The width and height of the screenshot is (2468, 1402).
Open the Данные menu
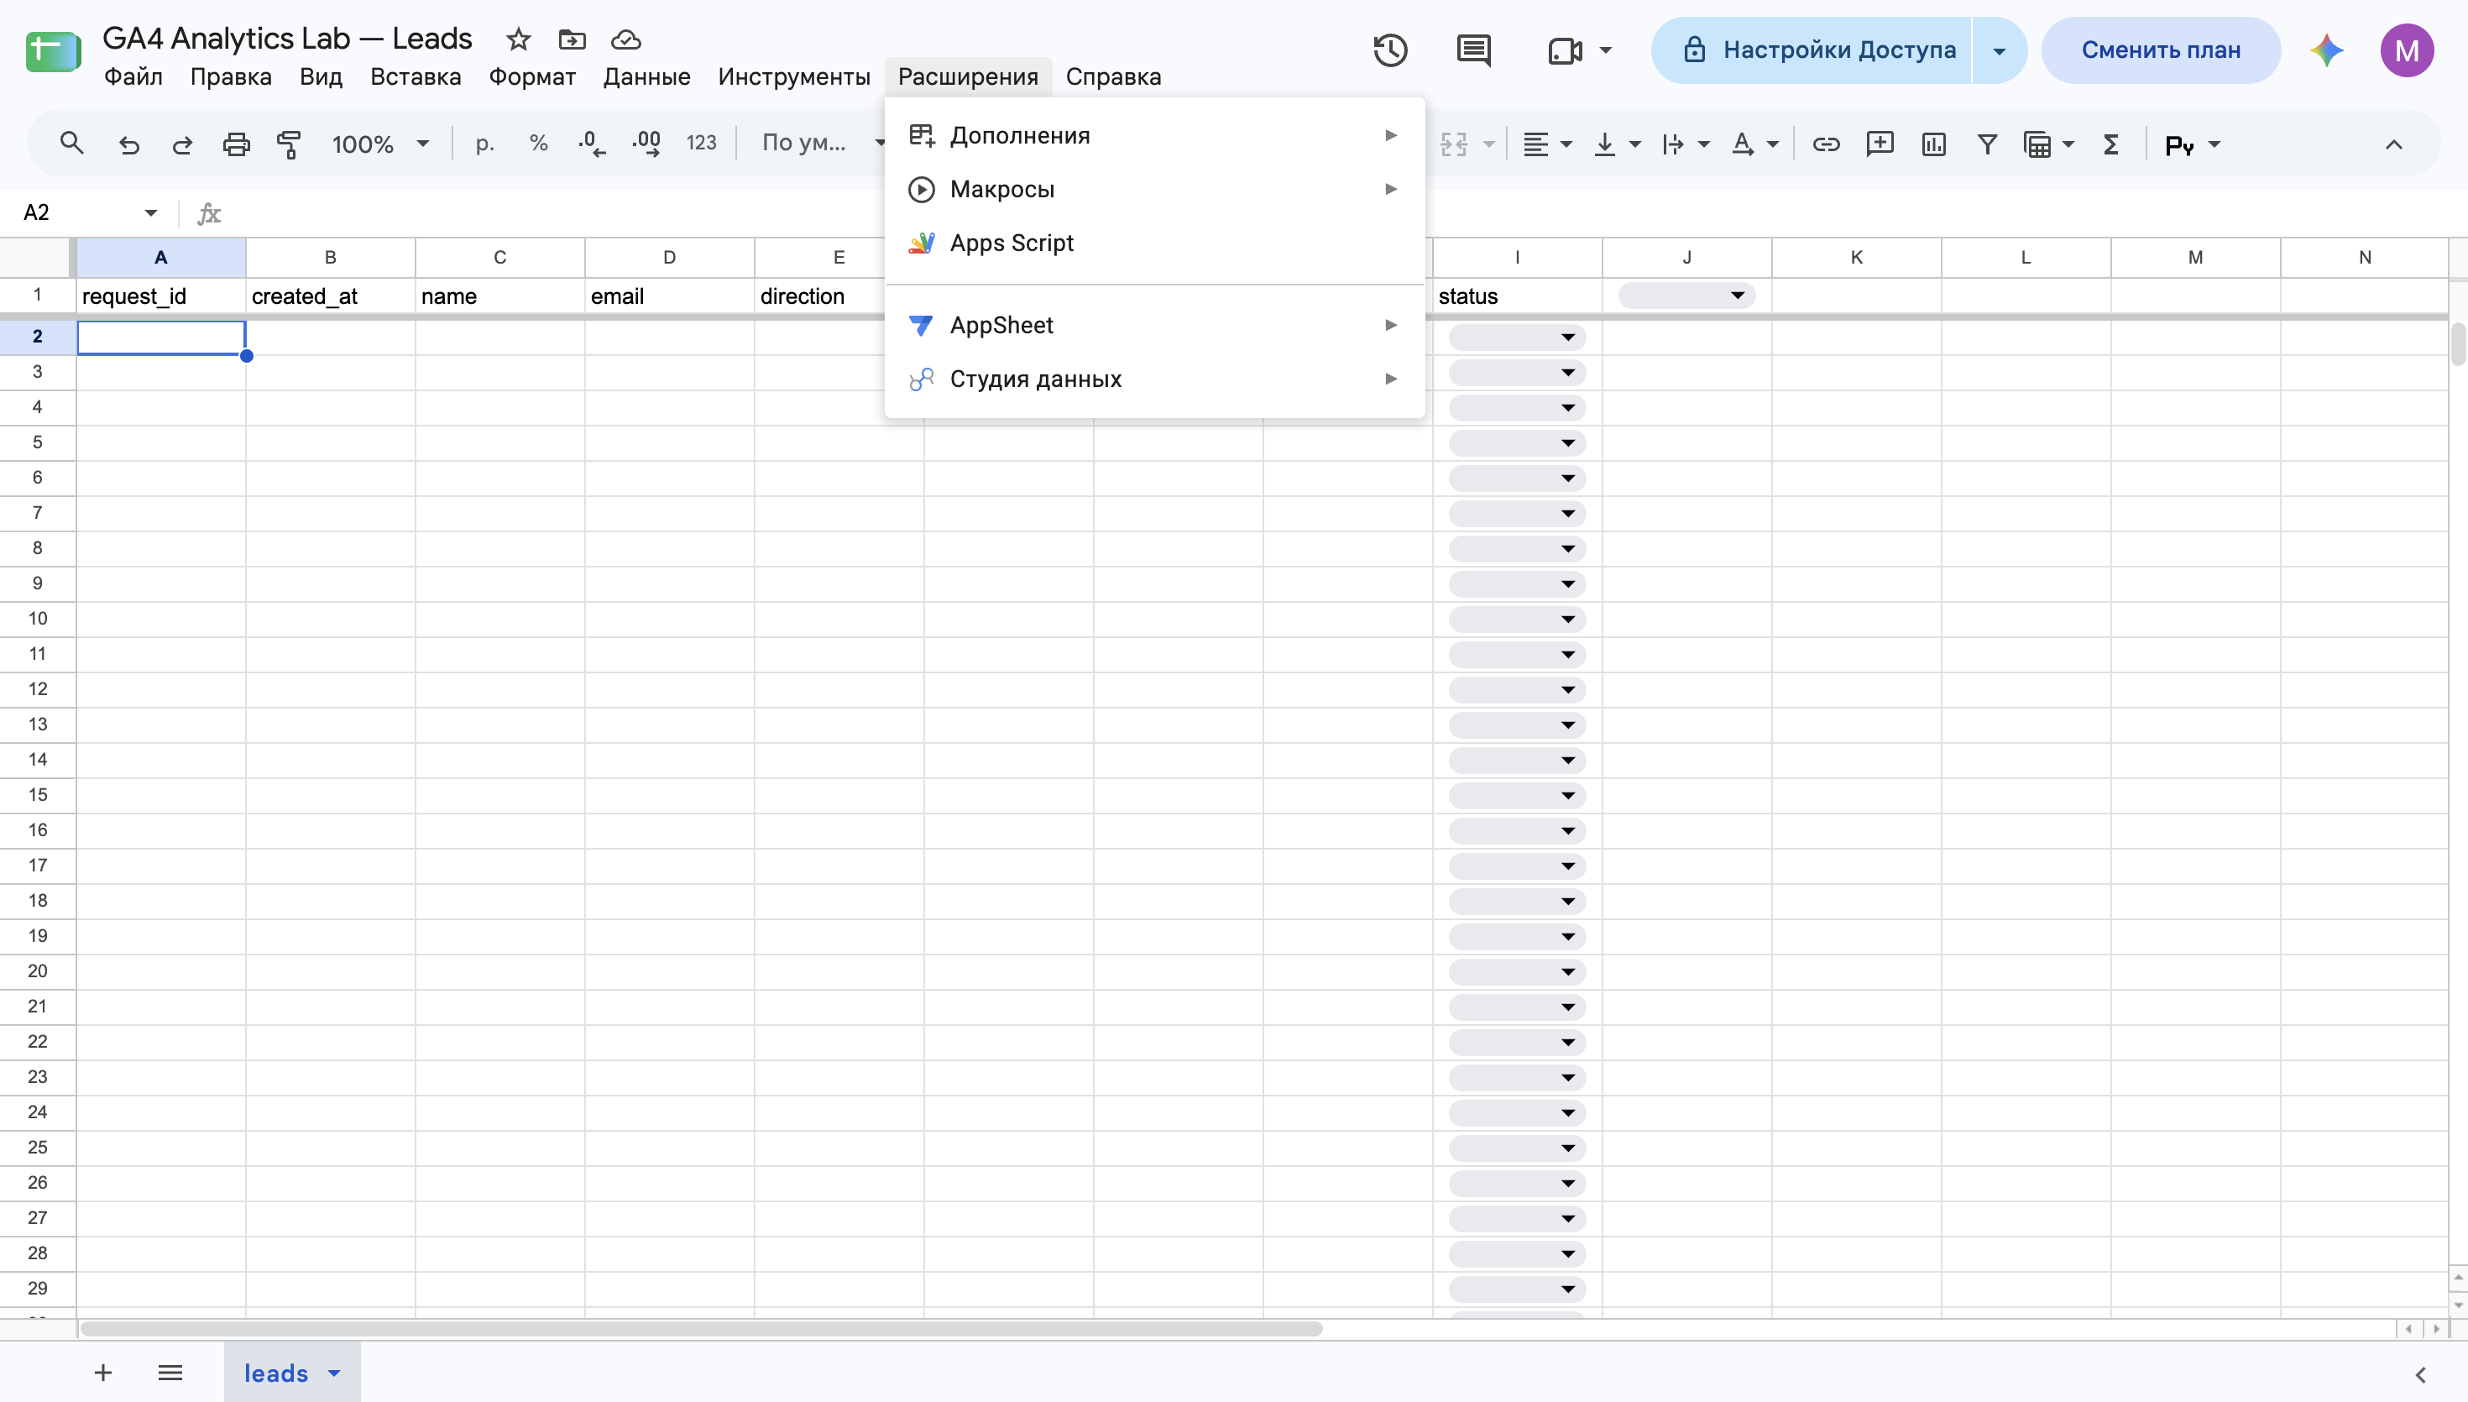[646, 77]
